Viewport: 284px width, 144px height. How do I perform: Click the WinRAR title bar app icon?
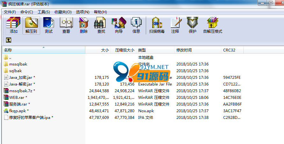coord(4,4)
